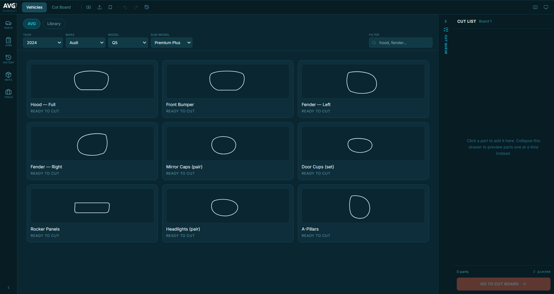Viewport: 554px width, 294px height.
Task: Click the 0 parts counter text
Action: (463, 272)
